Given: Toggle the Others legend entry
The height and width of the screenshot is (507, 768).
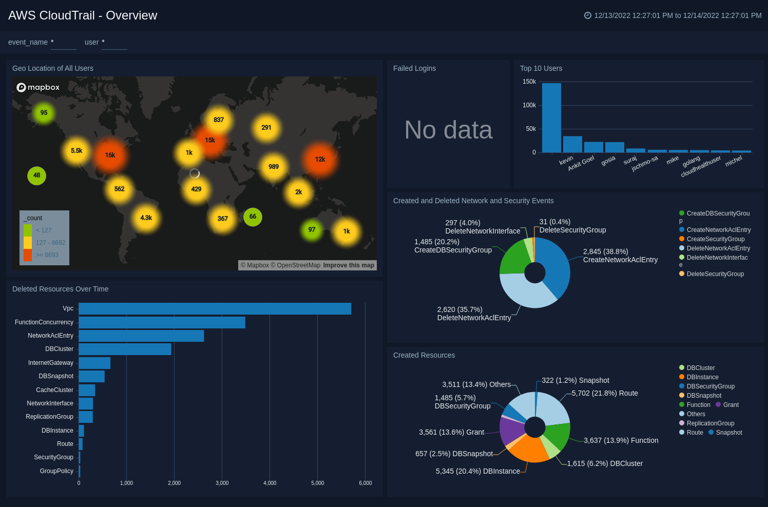Looking at the screenshot, I should tap(682, 414).
